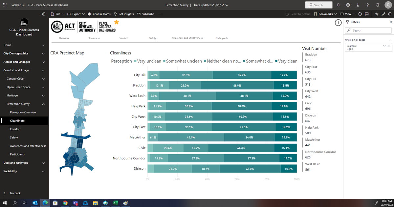This screenshot has height=207, width=394.
Task: Open the Power BI settings gear
Action: click(x=348, y=5)
